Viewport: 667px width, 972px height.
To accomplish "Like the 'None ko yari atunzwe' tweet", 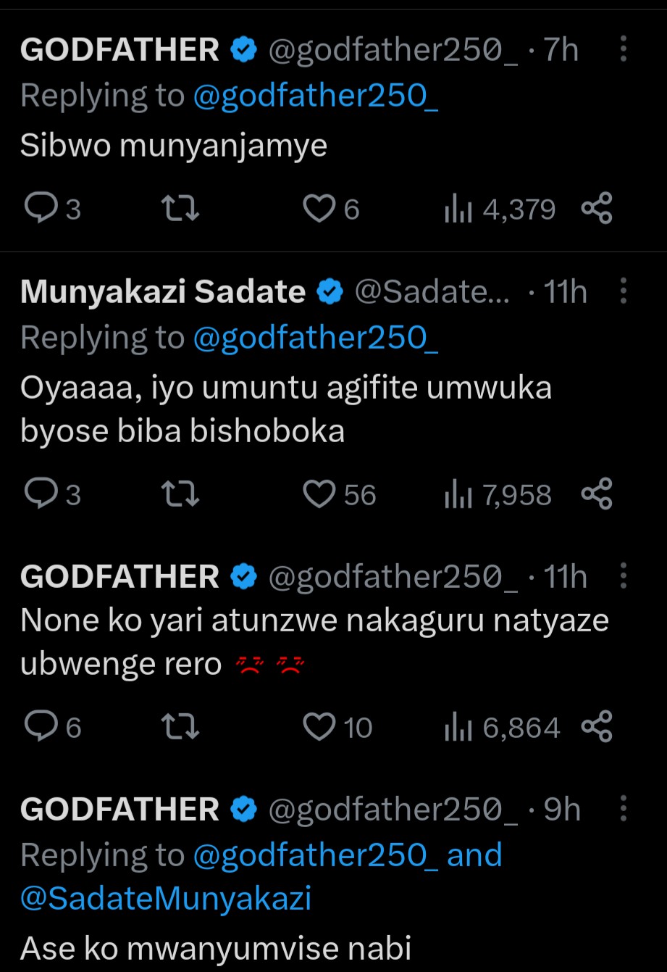I will (x=319, y=727).
